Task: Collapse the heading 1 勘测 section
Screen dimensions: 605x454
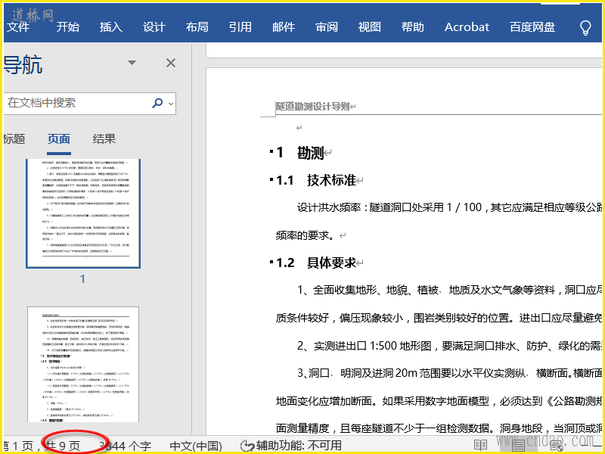Action: (x=271, y=152)
